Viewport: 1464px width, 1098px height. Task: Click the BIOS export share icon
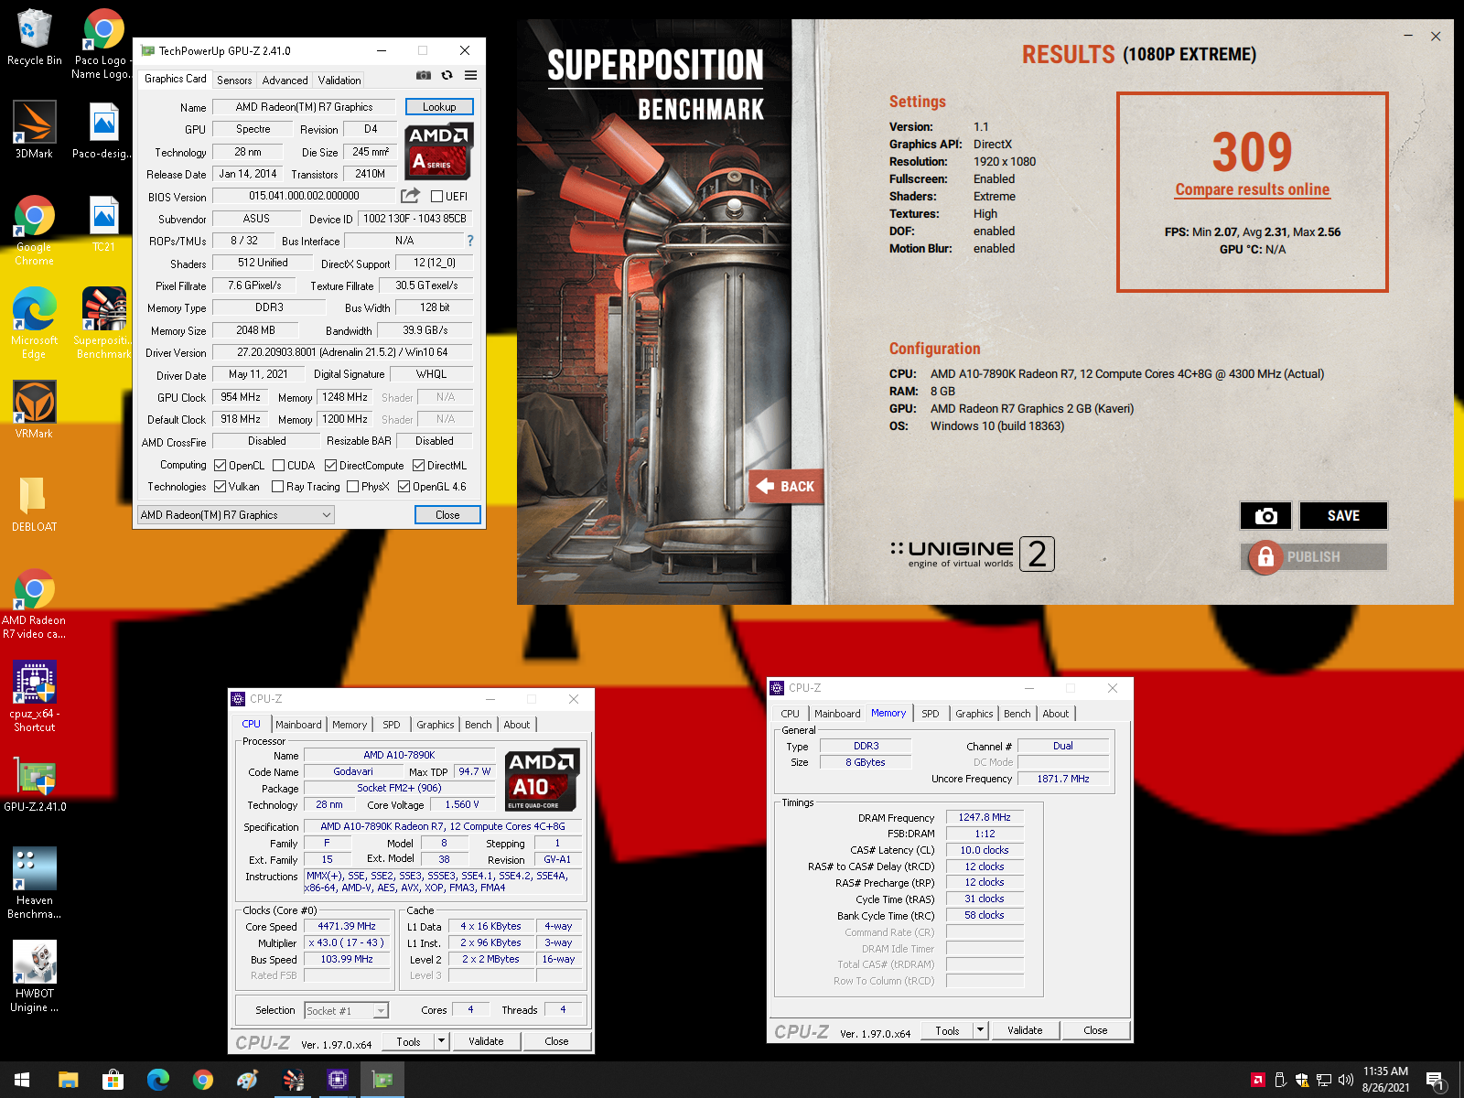410,196
